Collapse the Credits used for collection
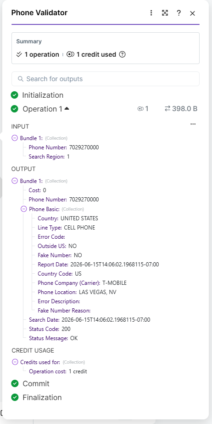This screenshot has width=212, height=424. tap(15, 362)
